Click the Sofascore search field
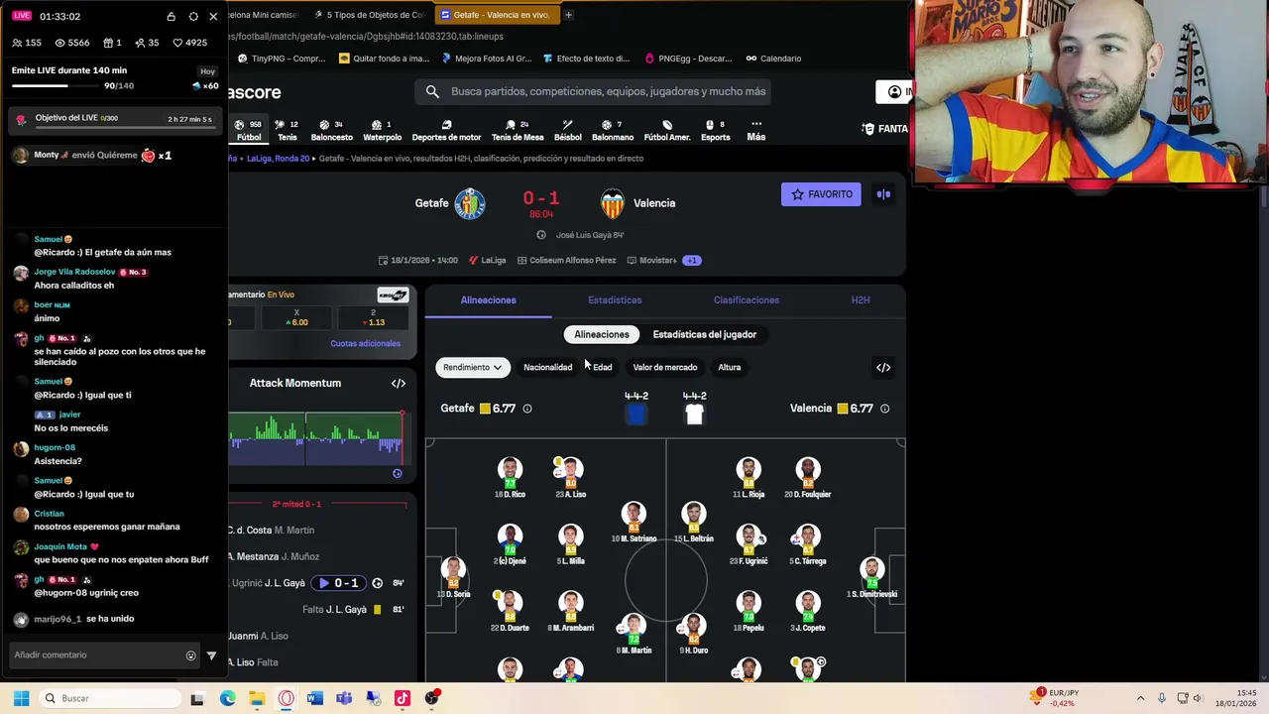This screenshot has width=1269, height=714. click(593, 91)
